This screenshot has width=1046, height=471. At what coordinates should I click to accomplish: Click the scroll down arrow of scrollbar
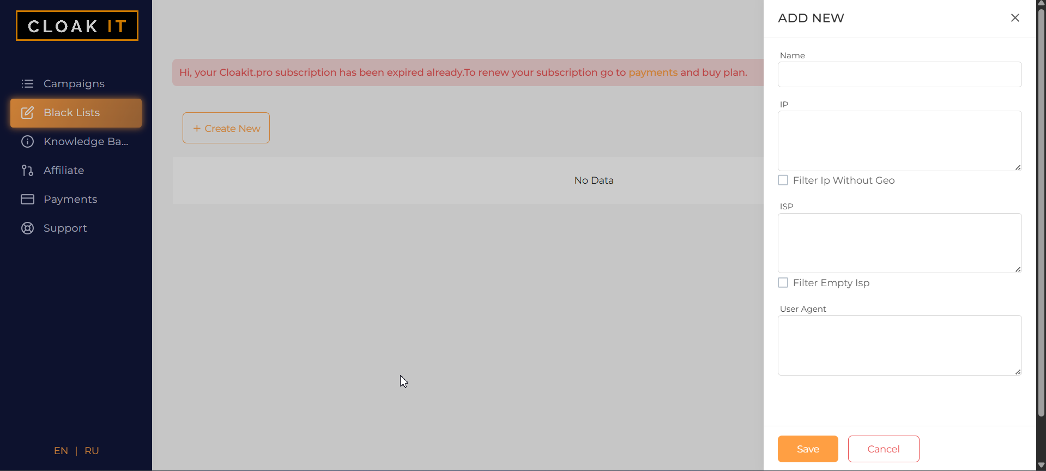tap(1041, 466)
